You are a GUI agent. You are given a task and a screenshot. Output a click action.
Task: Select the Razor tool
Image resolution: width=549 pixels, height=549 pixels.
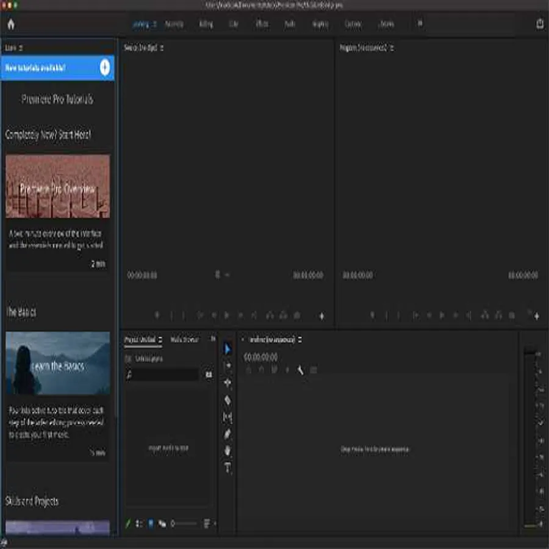(x=228, y=400)
